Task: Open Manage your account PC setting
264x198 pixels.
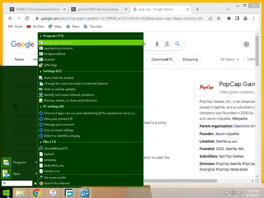Action: click(x=90, y=125)
